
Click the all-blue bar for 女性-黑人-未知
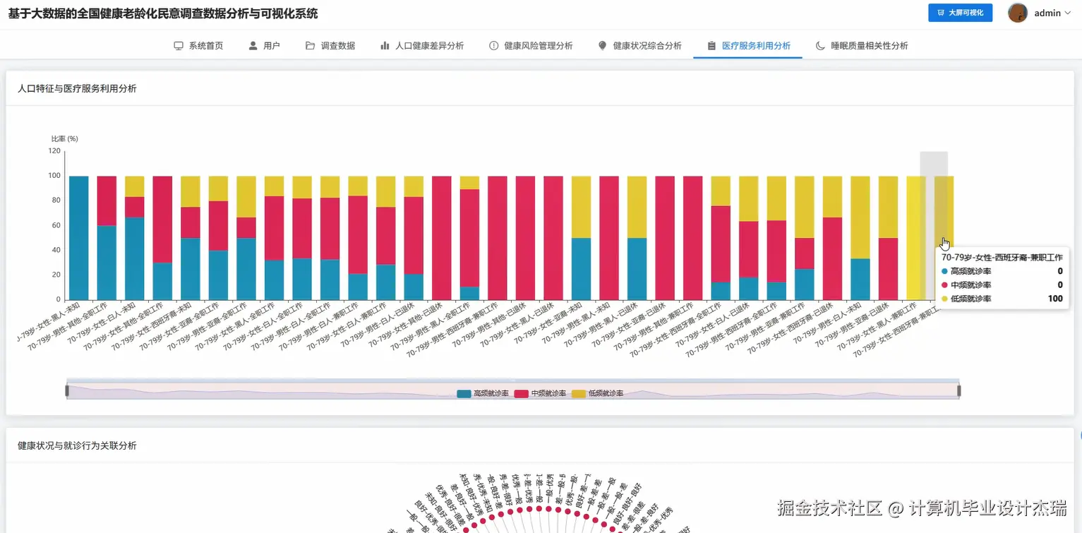79,238
